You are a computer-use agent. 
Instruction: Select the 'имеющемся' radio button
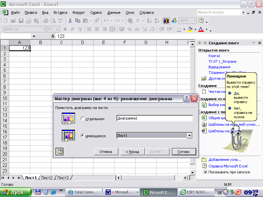pos(83,136)
